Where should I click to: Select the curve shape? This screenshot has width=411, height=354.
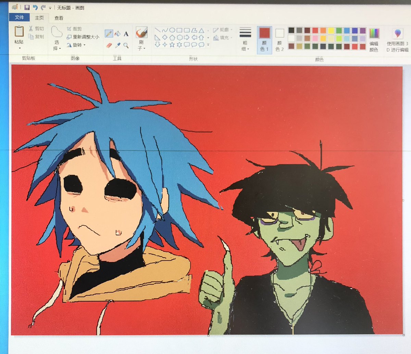point(165,30)
